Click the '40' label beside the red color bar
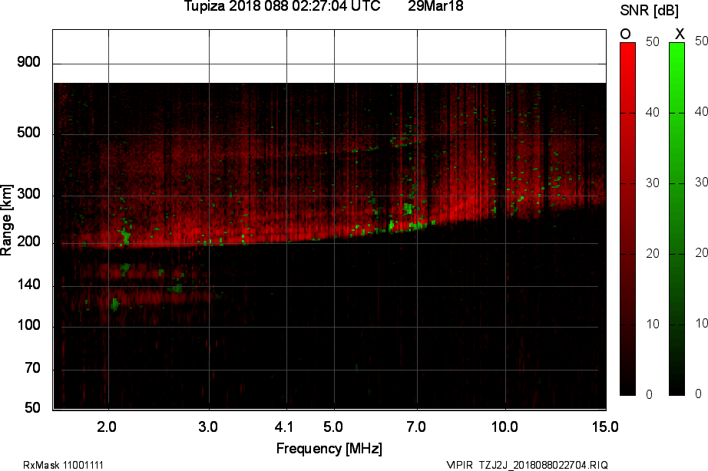708x471 pixels. pyautogui.click(x=653, y=112)
